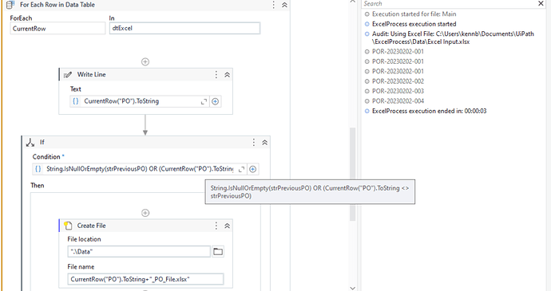The image size is (551, 291).
Task: Select the Audit: Using Excel File log entry
Action: click(x=453, y=37)
